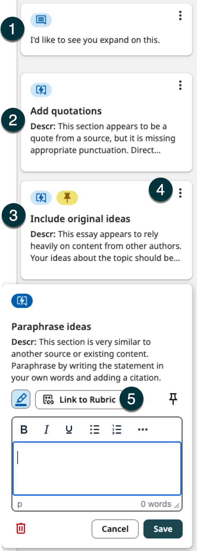The width and height of the screenshot is (197, 551).
Task: Insert a bulleted list
Action: pyautogui.click(x=95, y=429)
